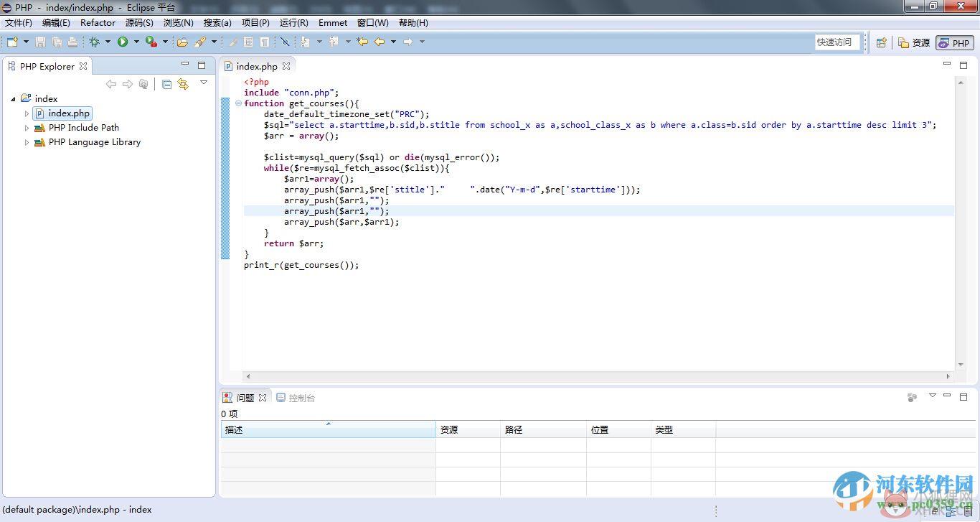Close the PHP Explorer view tab
This screenshot has width=980, height=522.
(83, 66)
